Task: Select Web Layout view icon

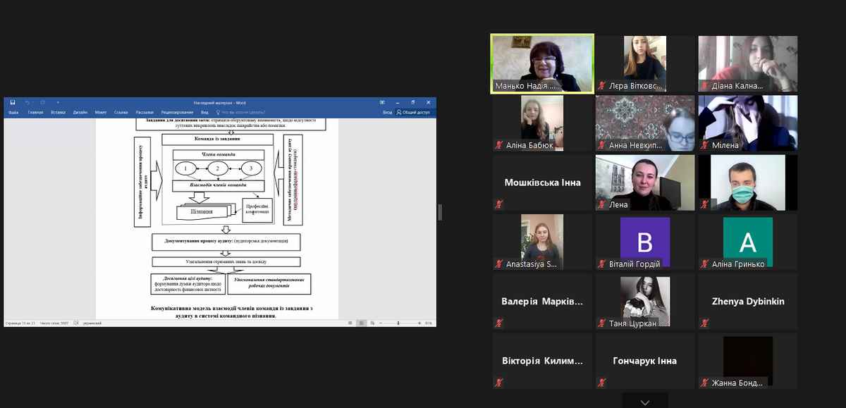Action: (371, 323)
